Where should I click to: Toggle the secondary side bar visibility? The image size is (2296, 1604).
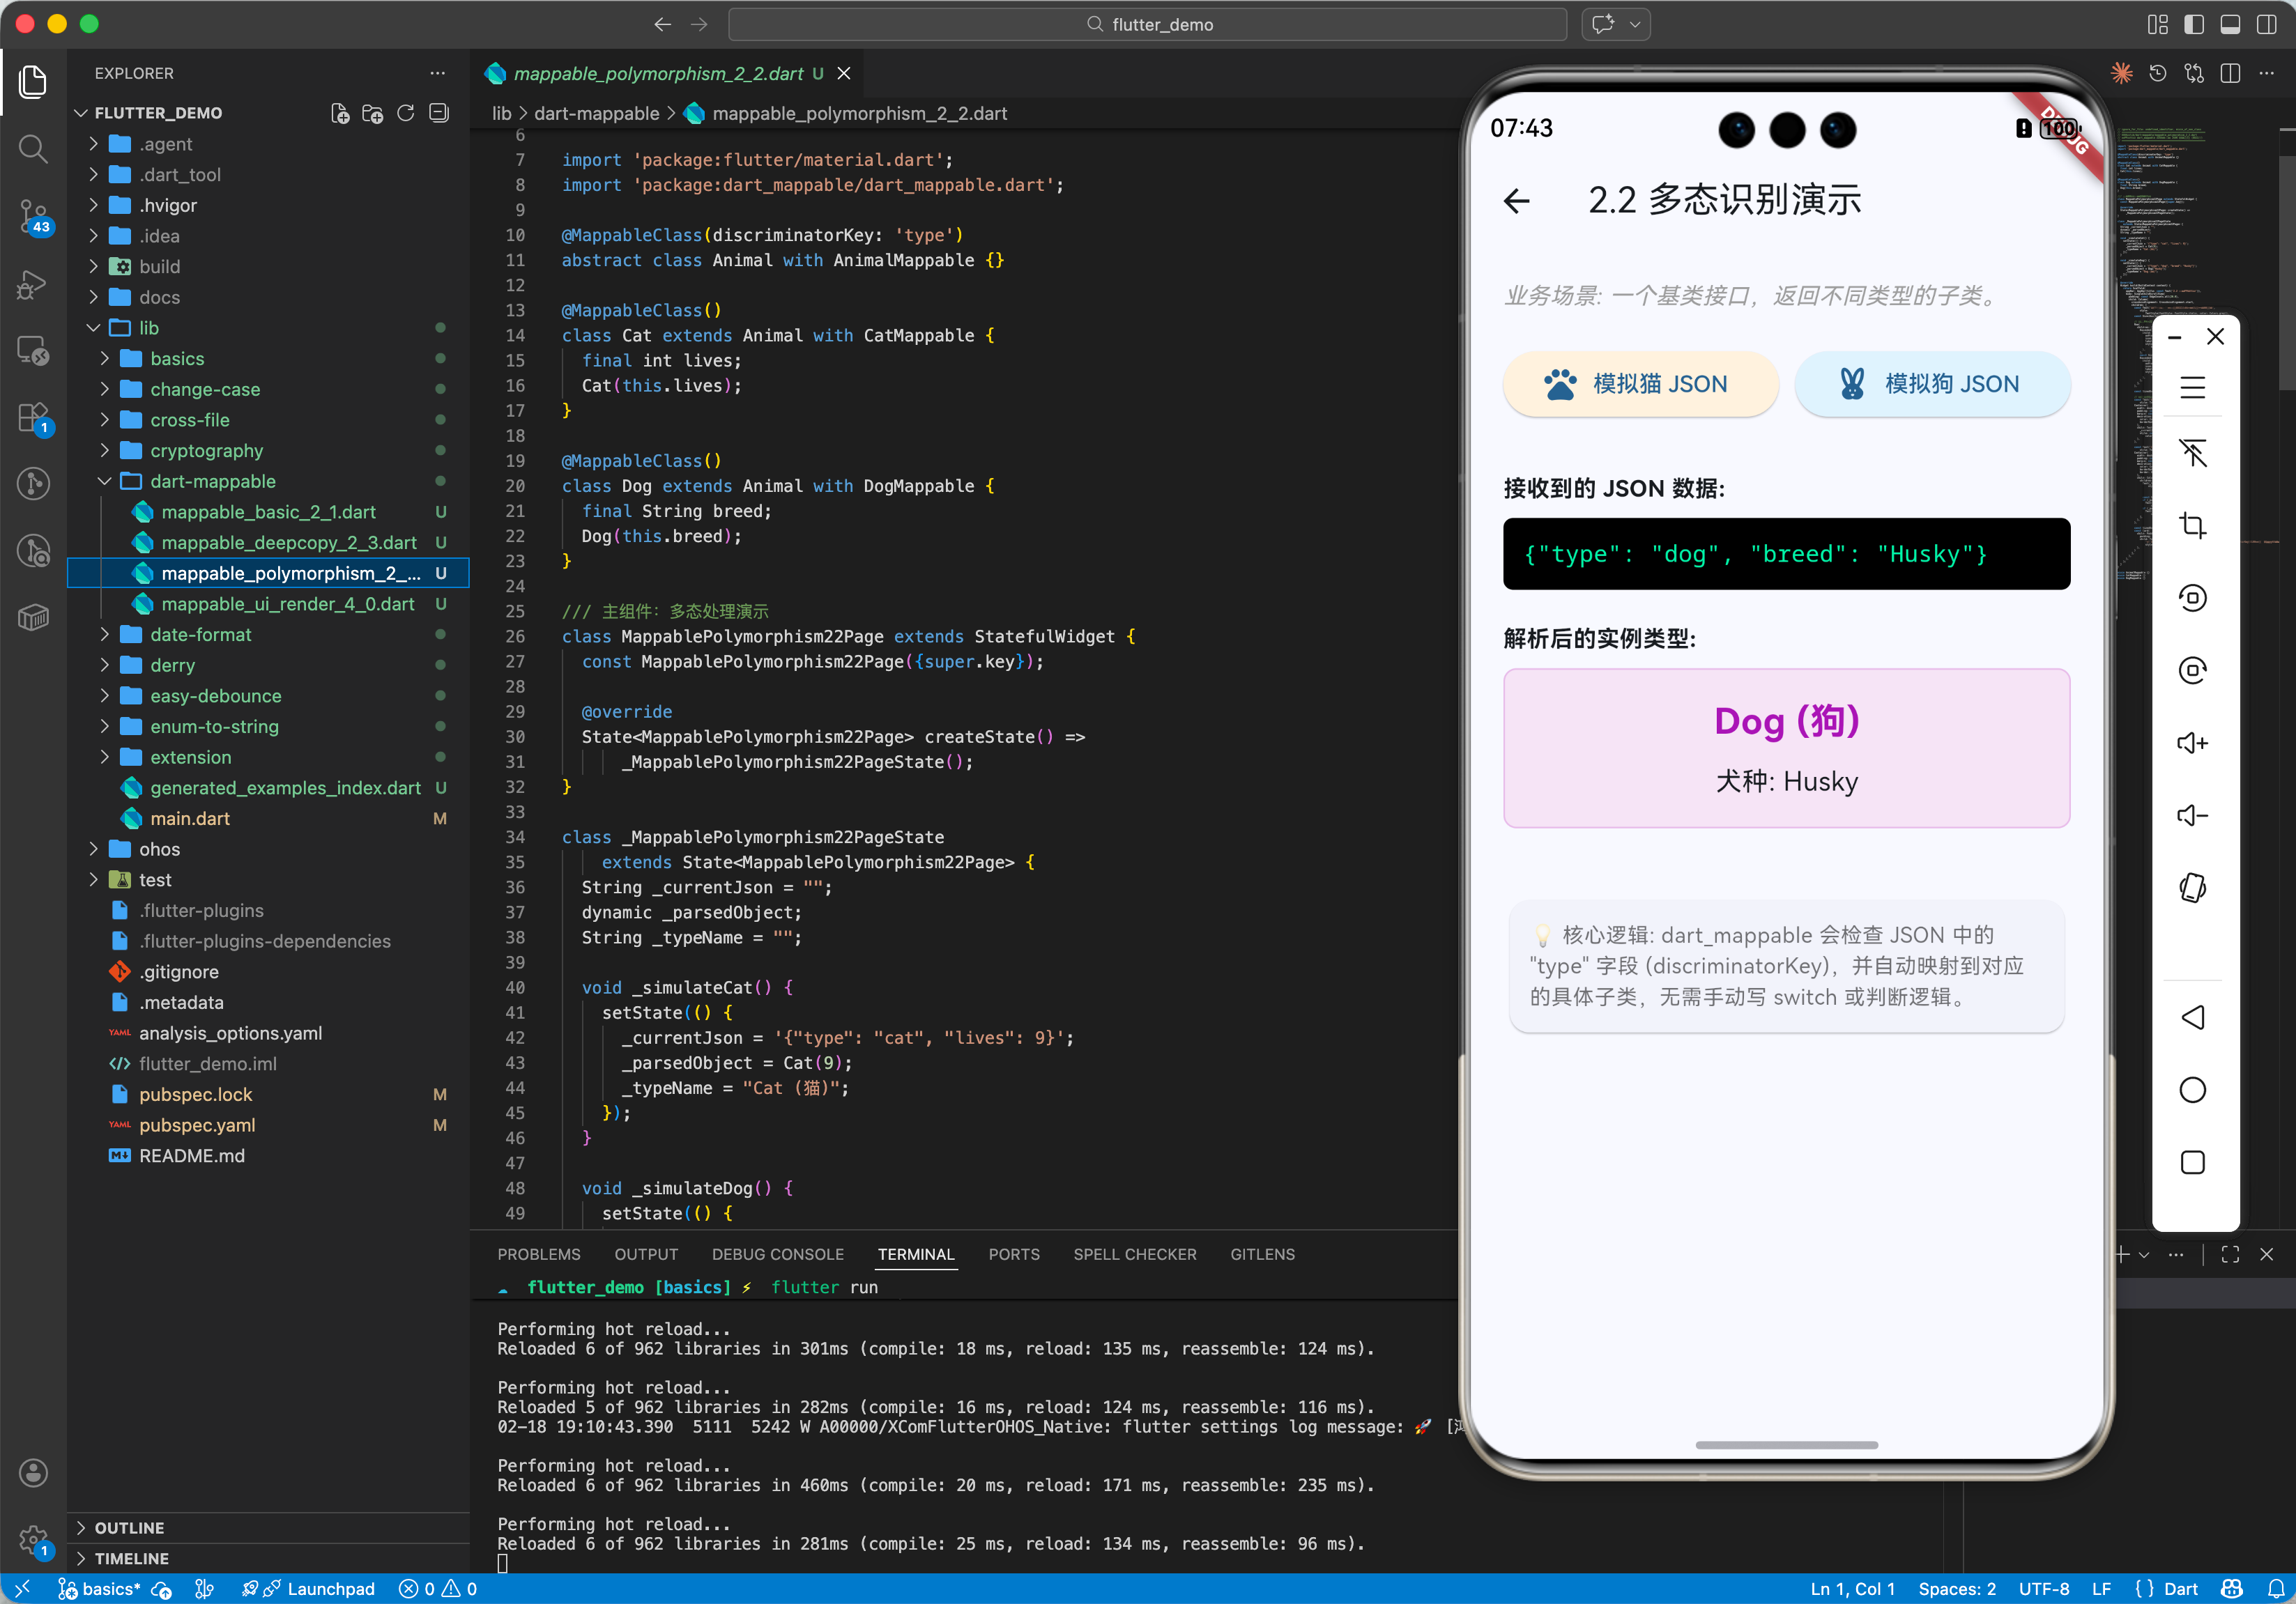click(2266, 24)
